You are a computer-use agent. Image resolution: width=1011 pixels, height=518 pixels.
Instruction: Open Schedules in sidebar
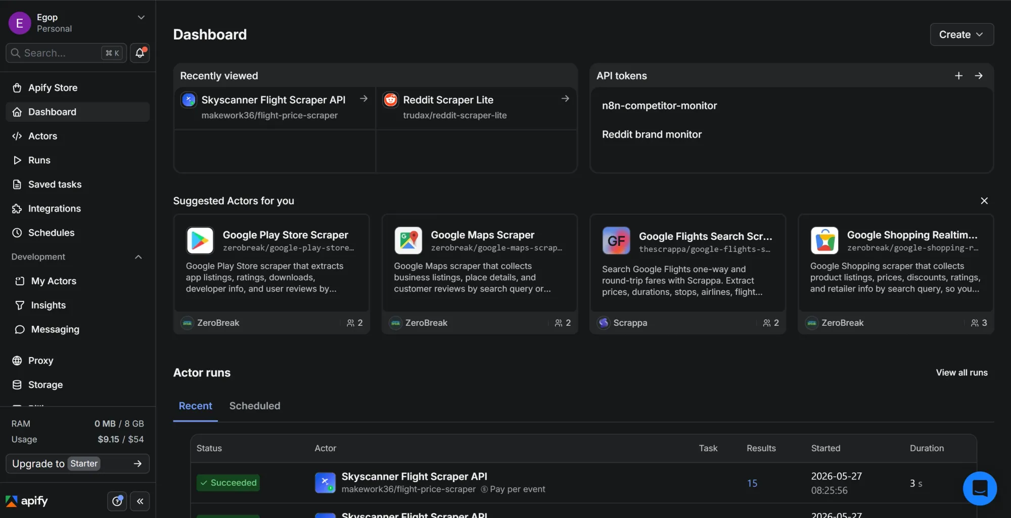(x=77, y=233)
